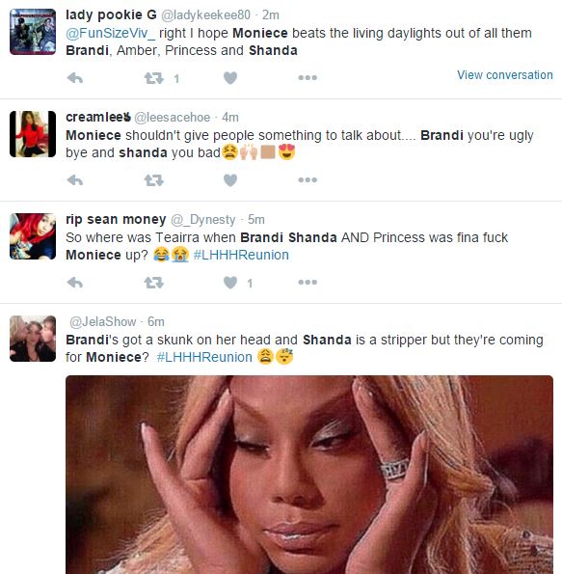Reply to lady pookie G's tweet
Screen dimensions: 562x574
click(75, 78)
